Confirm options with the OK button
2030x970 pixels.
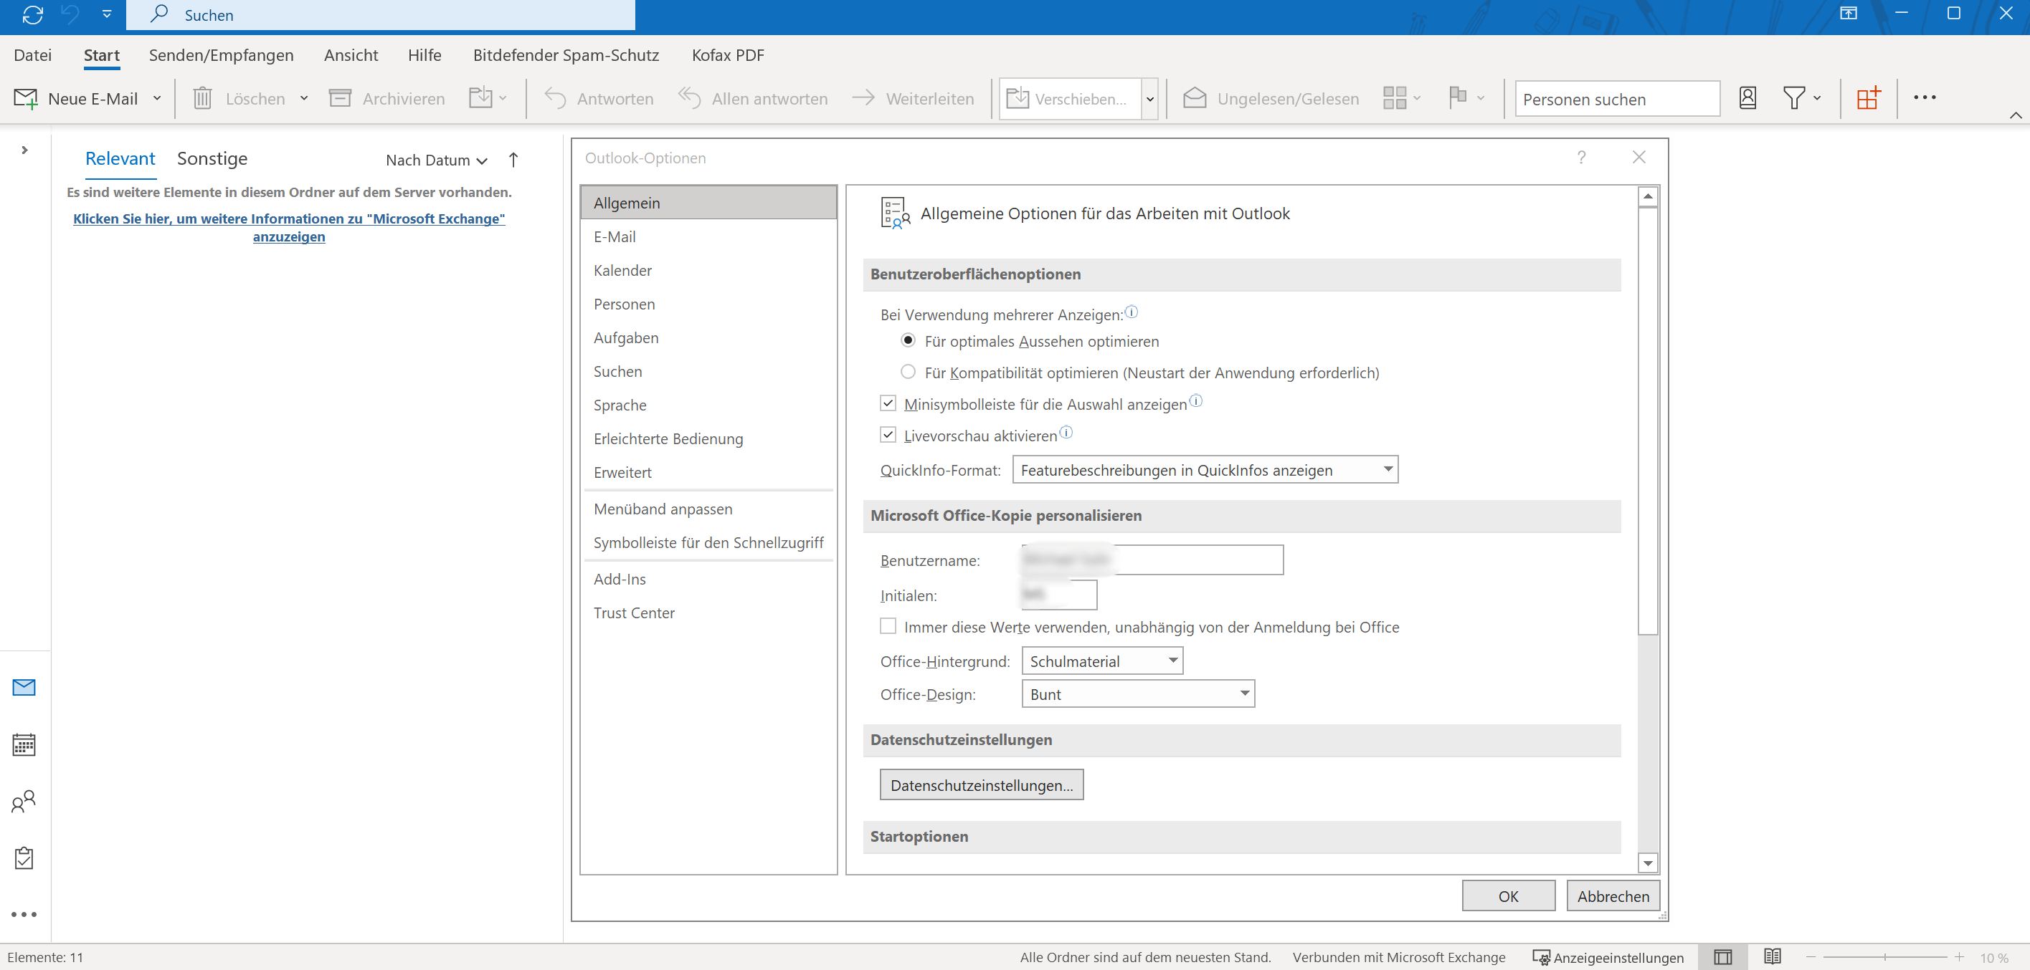pos(1508,896)
